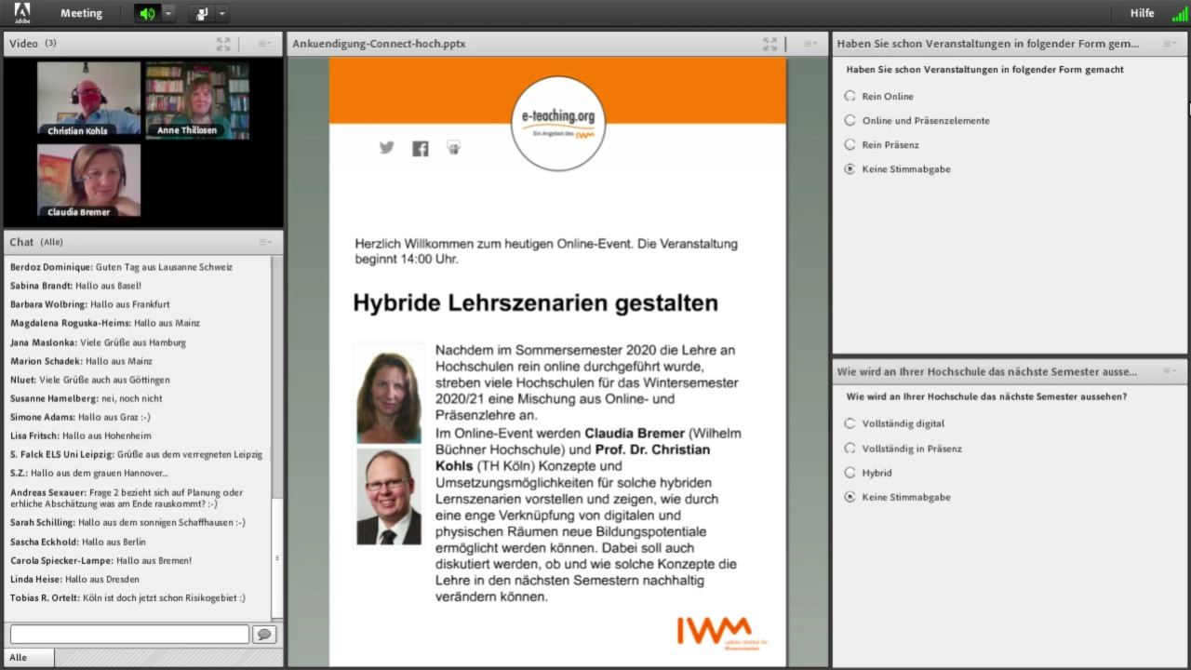Image resolution: width=1191 pixels, height=670 pixels.
Task: Check the connection status bars icon
Action: pos(1179,14)
